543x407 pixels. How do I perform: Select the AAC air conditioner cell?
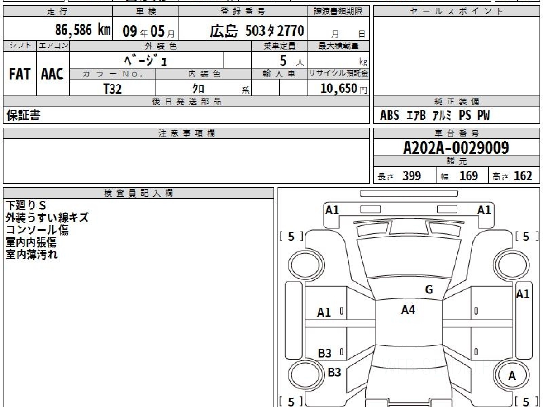(x=52, y=74)
